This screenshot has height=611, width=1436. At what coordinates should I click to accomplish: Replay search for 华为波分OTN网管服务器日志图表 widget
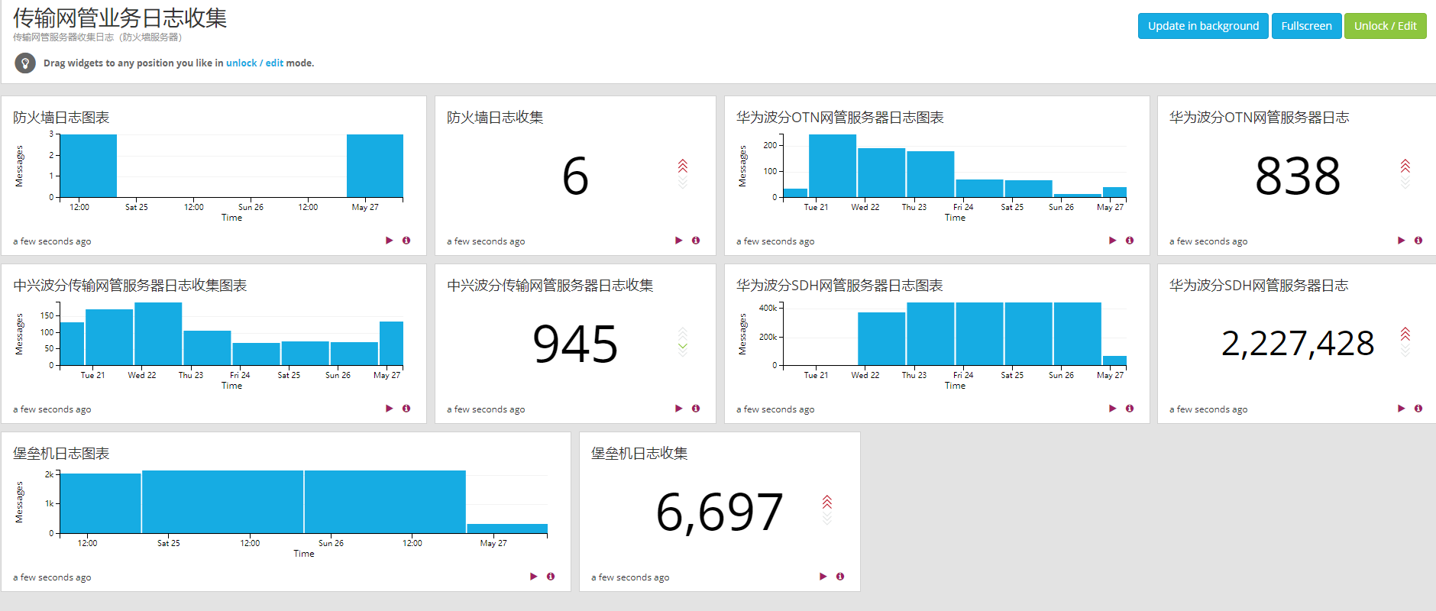tap(1113, 241)
